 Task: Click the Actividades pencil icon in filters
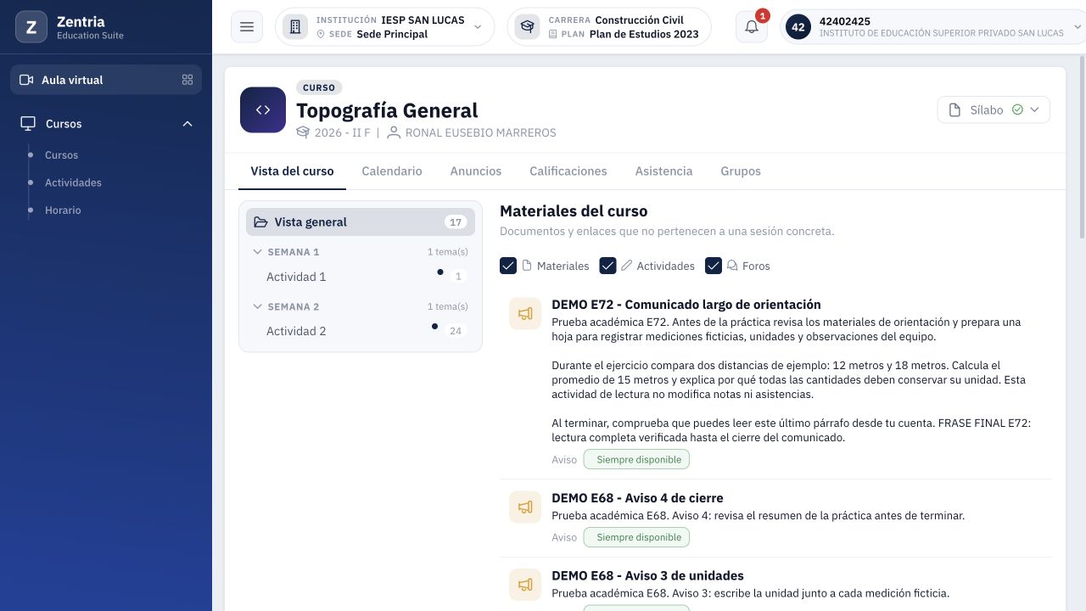[x=627, y=266]
